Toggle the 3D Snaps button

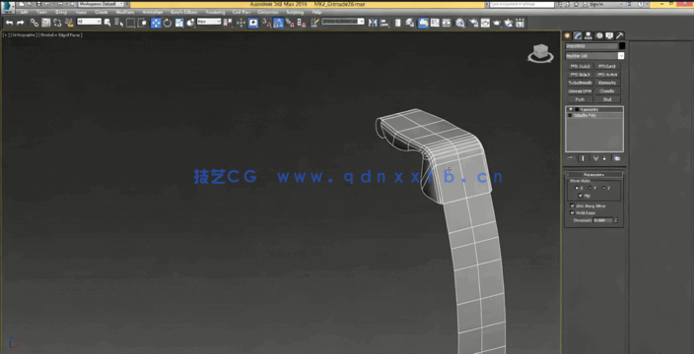(267, 23)
